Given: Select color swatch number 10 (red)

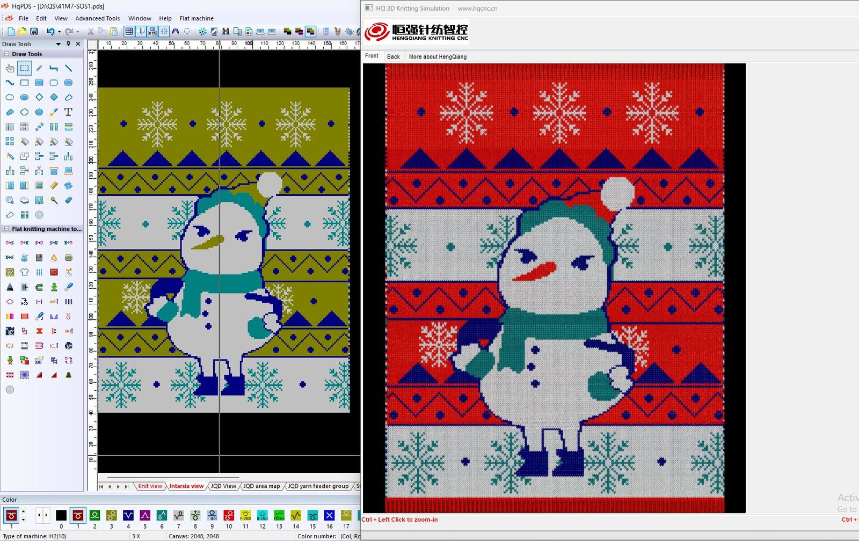Looking at the screenshot, I should [x=229, y=516].
